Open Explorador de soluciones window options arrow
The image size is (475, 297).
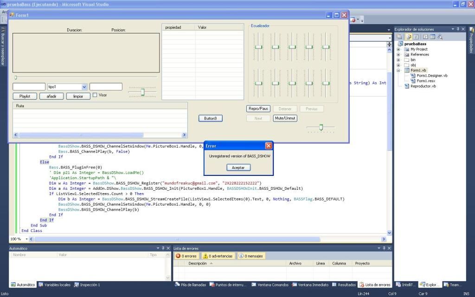click(x=453, y=29)
